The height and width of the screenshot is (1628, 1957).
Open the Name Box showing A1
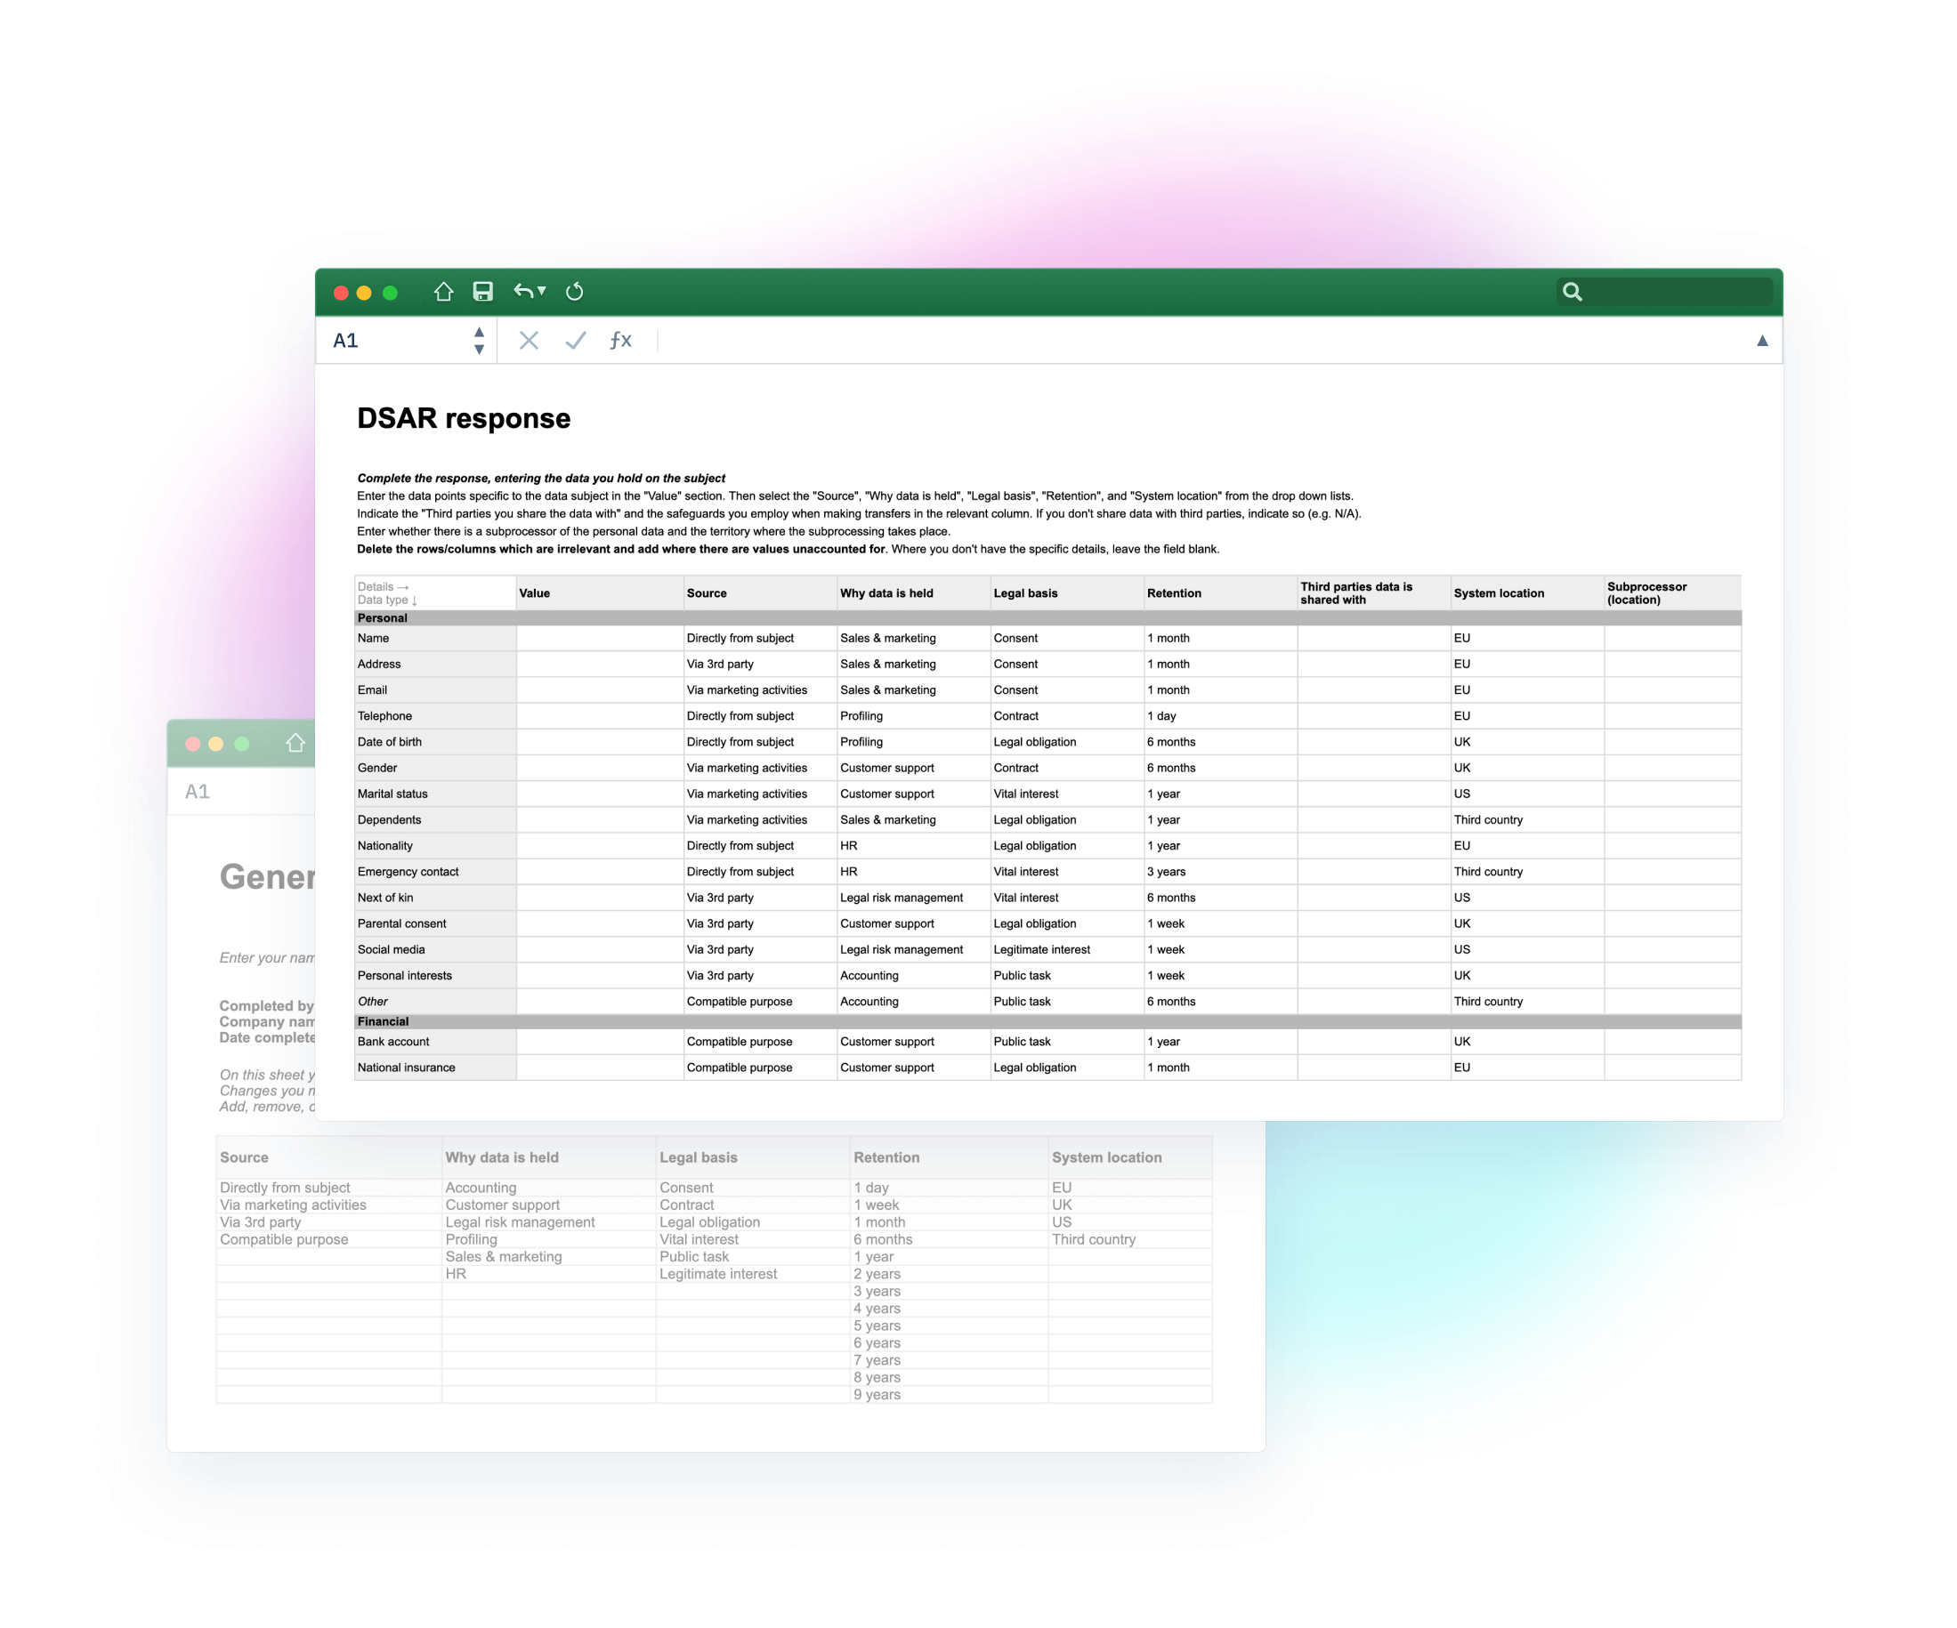point(392,341)
